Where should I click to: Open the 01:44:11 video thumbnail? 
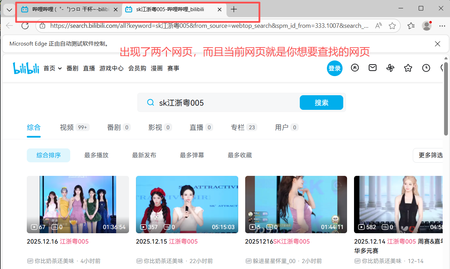pyautogui.click(x=296, y=204)
